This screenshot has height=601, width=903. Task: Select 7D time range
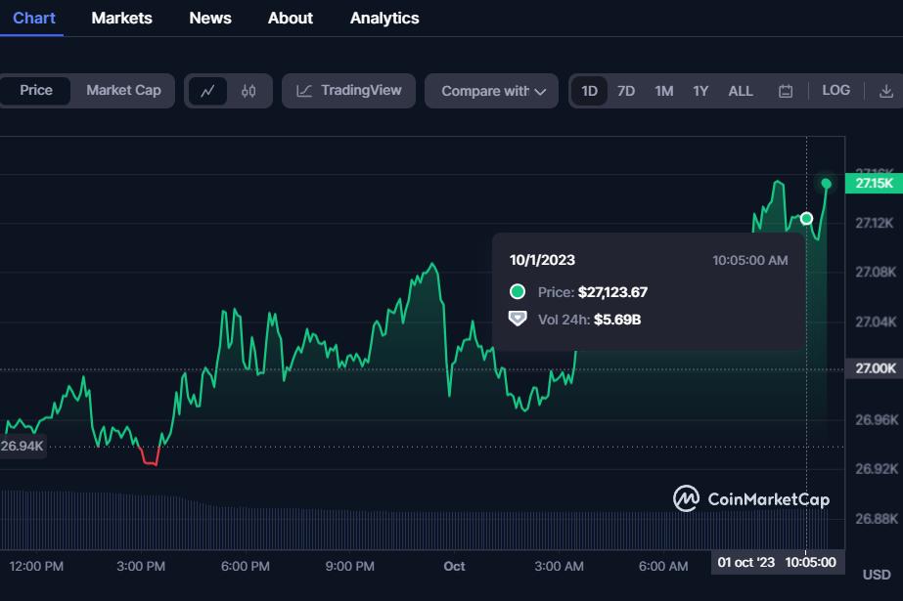(x=626, y=91)
